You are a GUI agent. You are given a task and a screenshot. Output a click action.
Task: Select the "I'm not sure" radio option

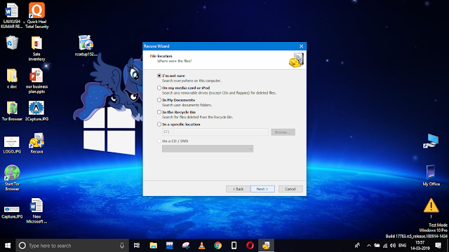(x=159, y=76)
